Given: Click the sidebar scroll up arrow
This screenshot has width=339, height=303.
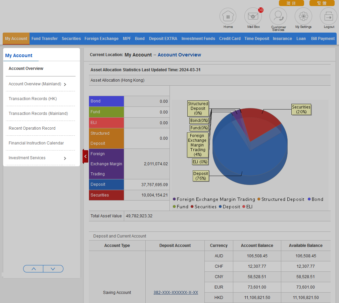Looking at the screenshot, I should 33,269.
